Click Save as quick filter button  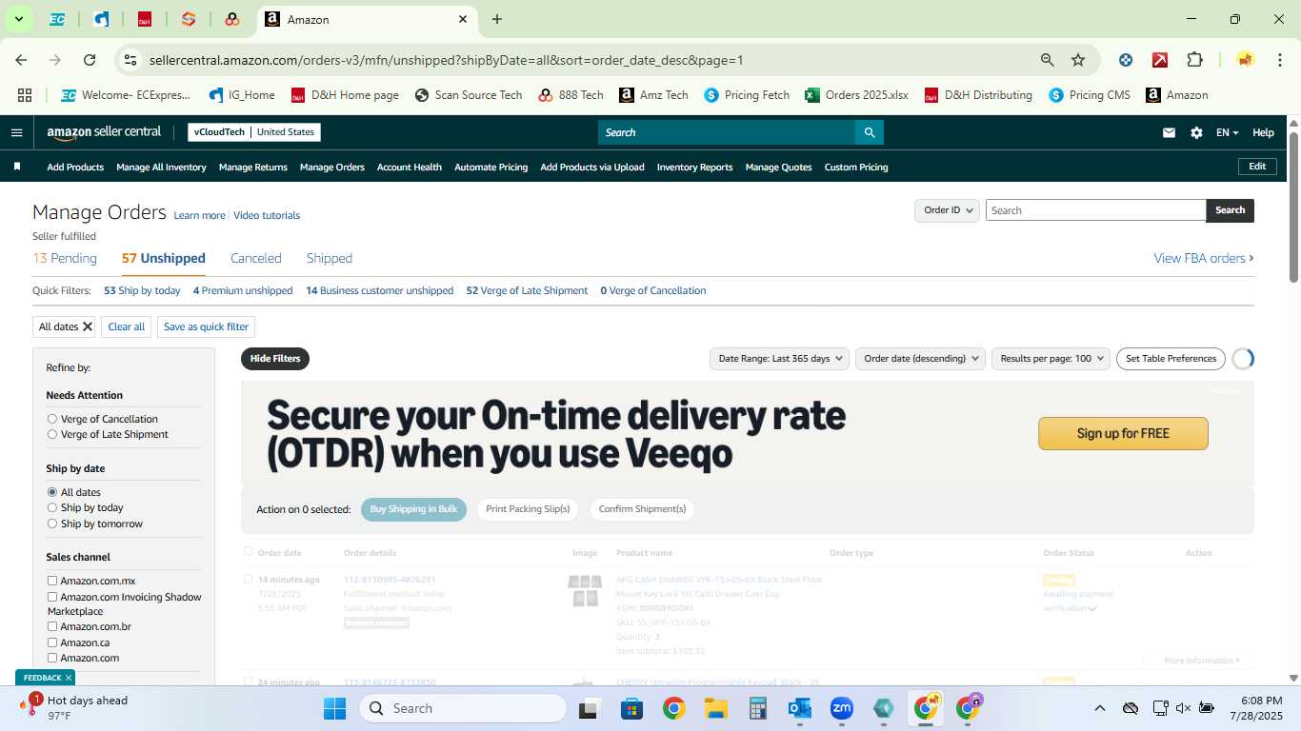(206, 326)
